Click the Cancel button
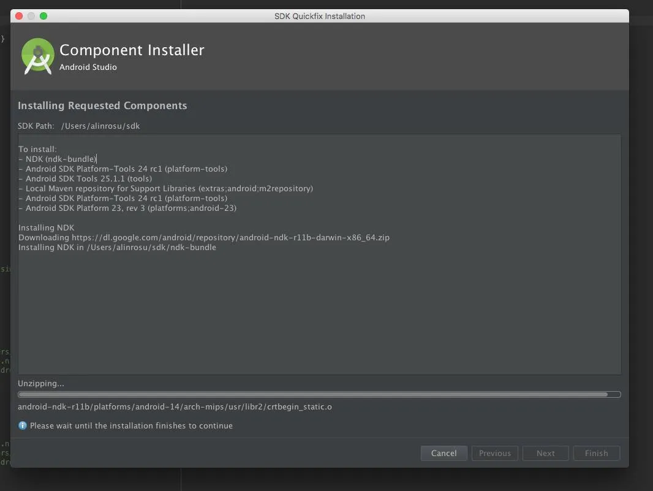The height and width of the screenshot is (491, 653). (x=444, y=453)
